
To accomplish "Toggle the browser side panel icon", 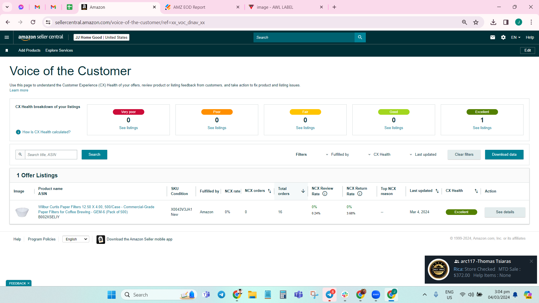I will 506,22.
